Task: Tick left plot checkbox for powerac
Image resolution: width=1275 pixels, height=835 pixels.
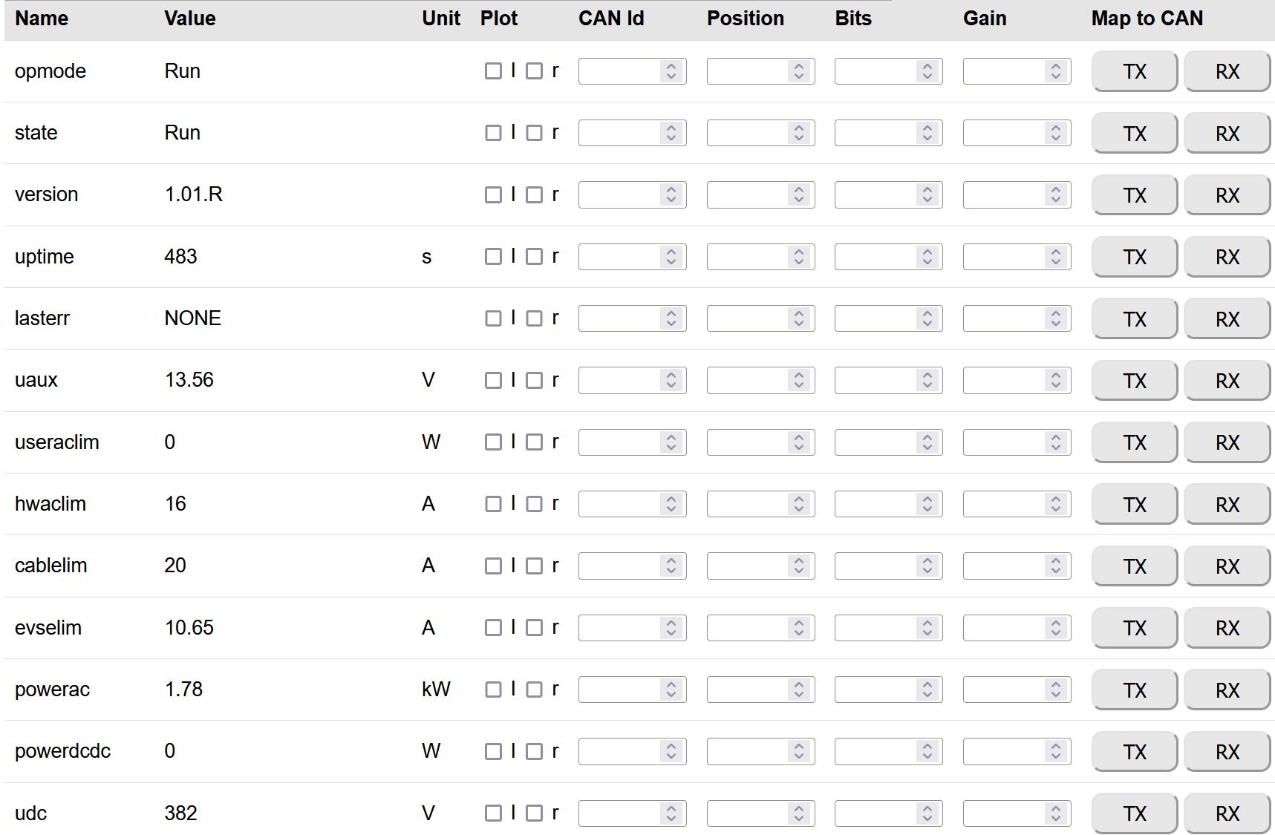Action: [493, 690]
